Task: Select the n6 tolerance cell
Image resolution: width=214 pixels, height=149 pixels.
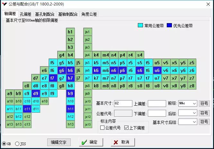Action: point(114,70)
